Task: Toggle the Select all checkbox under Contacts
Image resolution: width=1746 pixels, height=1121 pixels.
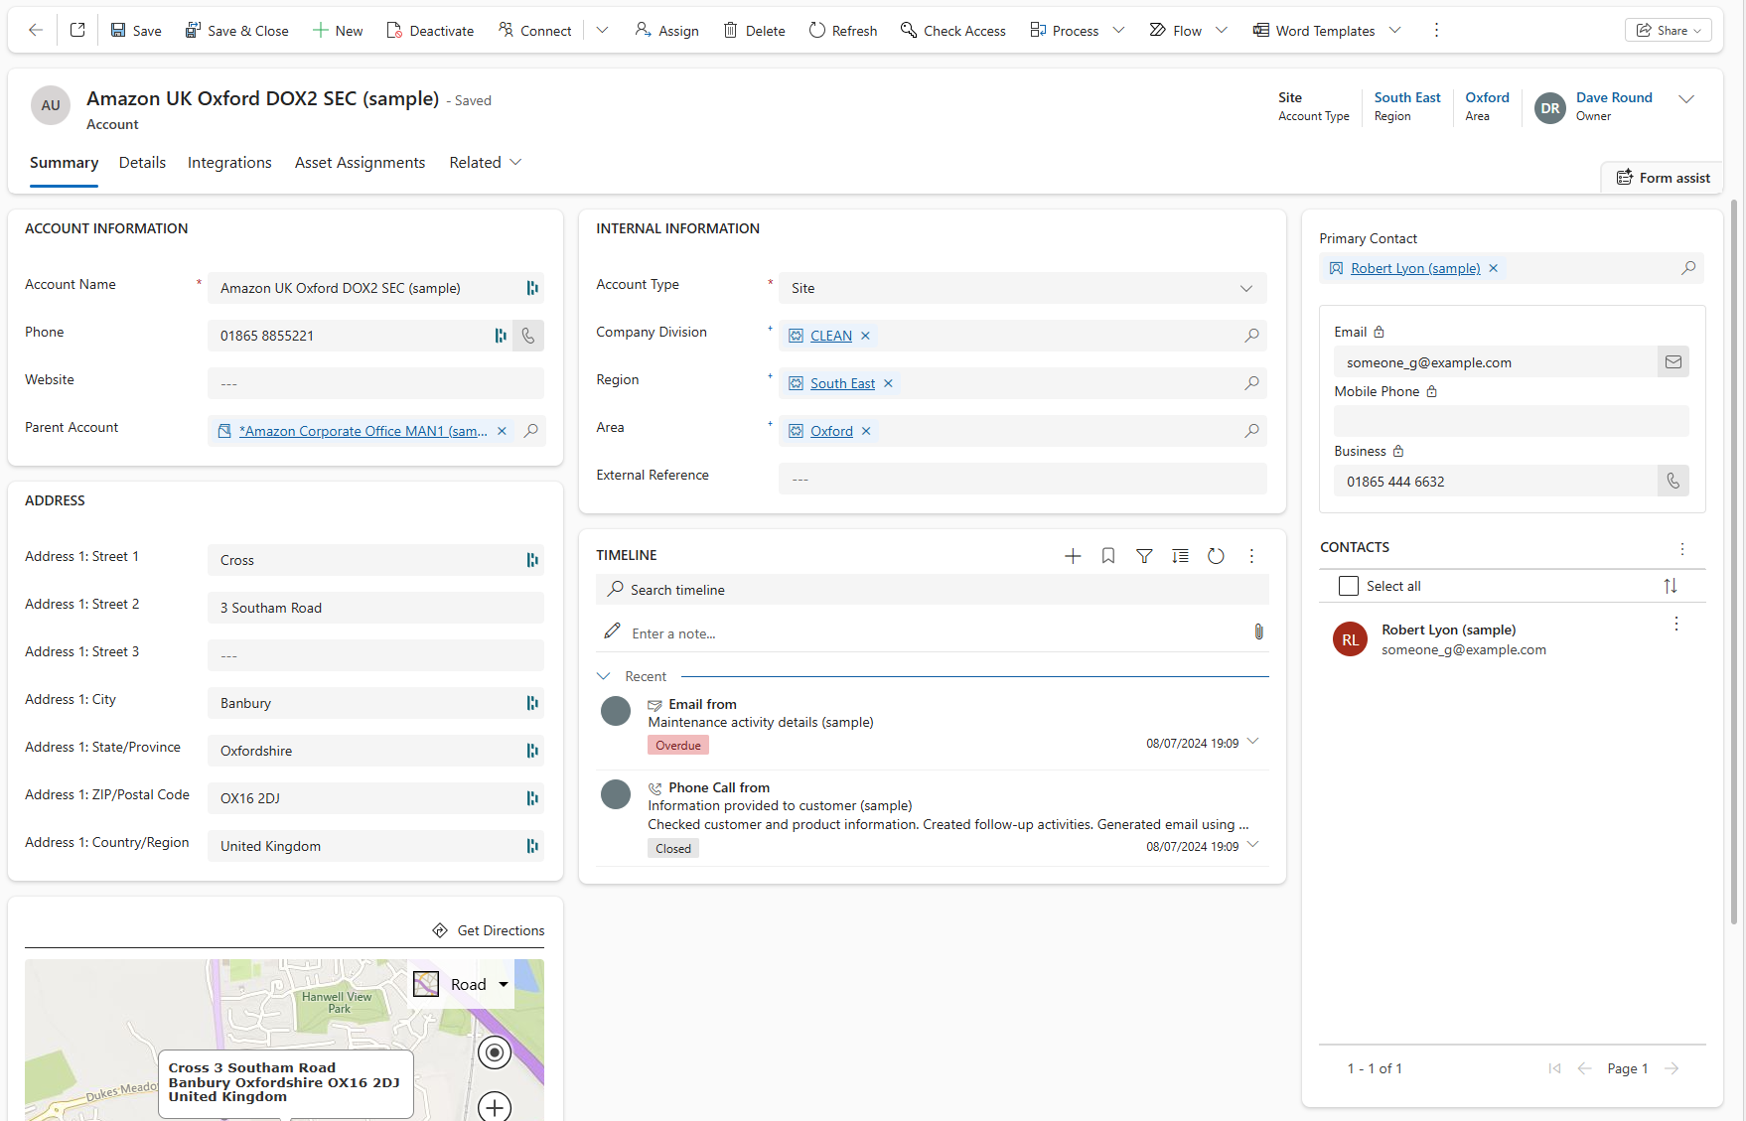Action: click(x=1348, y=586)
